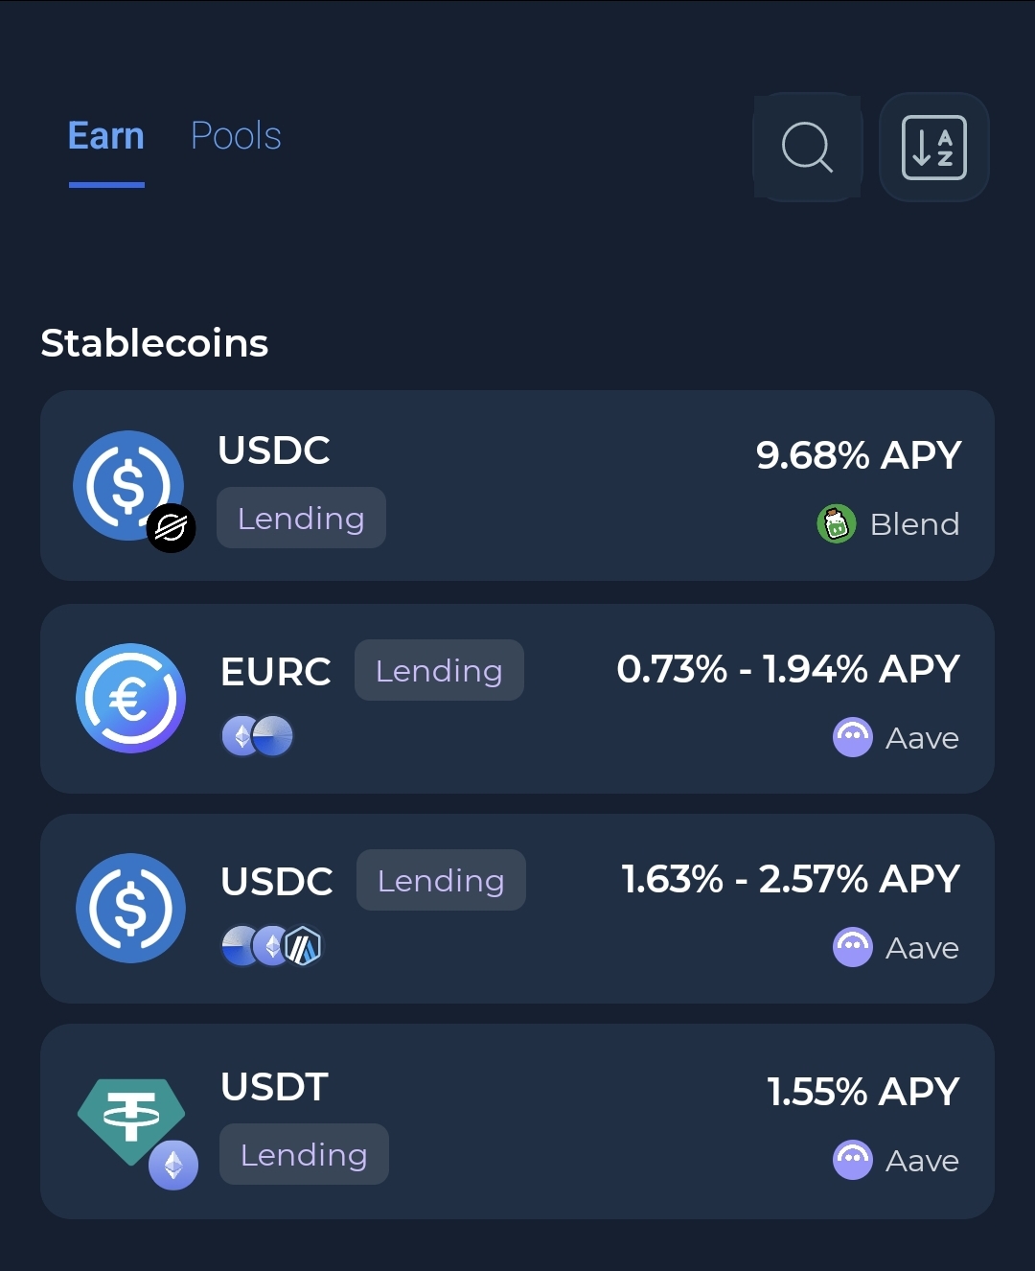This screenshot has height=1271, width=1035.
Task: Select the Earn tab
Action: (x=106, y=136)
